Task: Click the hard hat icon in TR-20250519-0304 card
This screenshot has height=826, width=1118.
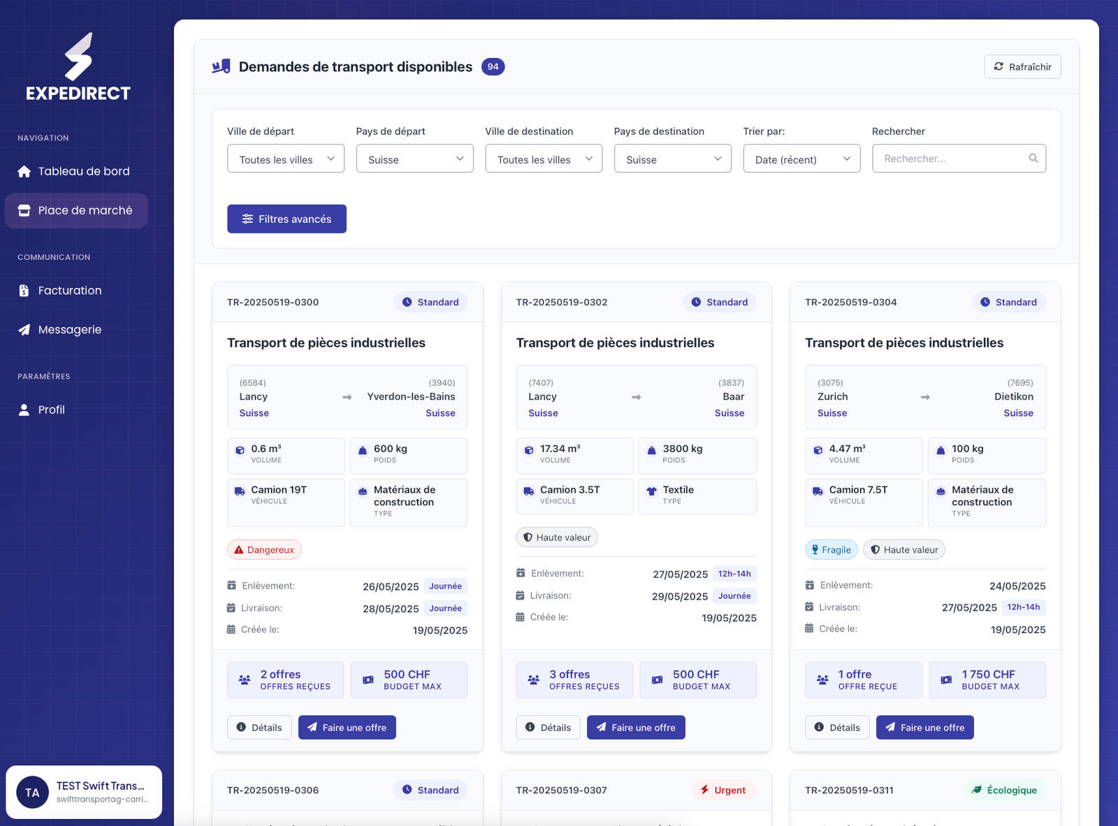Action: tap(941, 491)
